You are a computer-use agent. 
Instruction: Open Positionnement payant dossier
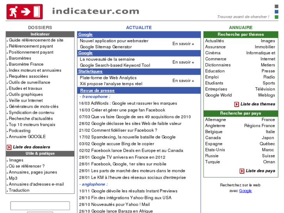[x=31, y=52]
